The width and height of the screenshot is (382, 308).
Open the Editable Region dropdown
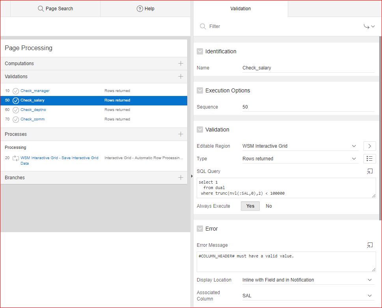coord(300,146)
